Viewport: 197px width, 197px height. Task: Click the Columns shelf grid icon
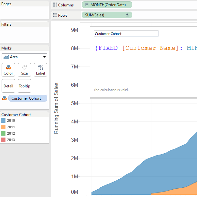[x=55, y=5]
